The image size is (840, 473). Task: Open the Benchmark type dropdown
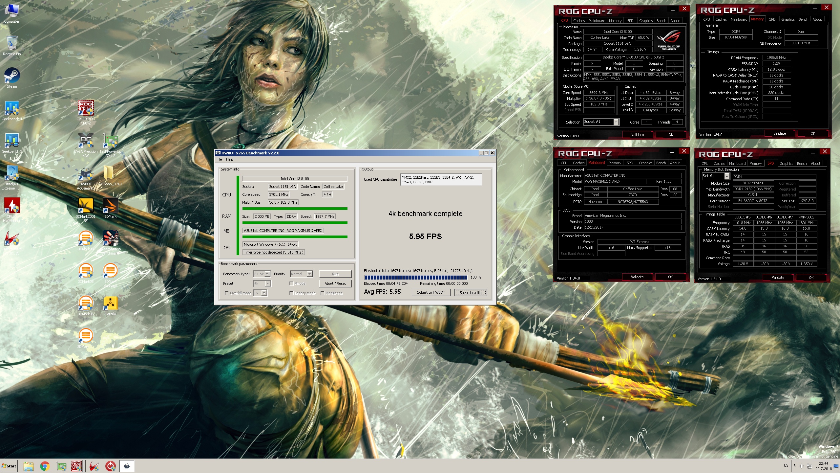(262, 274)
